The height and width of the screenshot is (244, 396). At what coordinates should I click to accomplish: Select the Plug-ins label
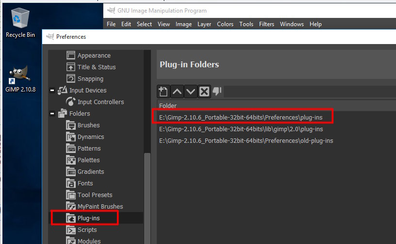pyautogui.click(x=89, y=218)
